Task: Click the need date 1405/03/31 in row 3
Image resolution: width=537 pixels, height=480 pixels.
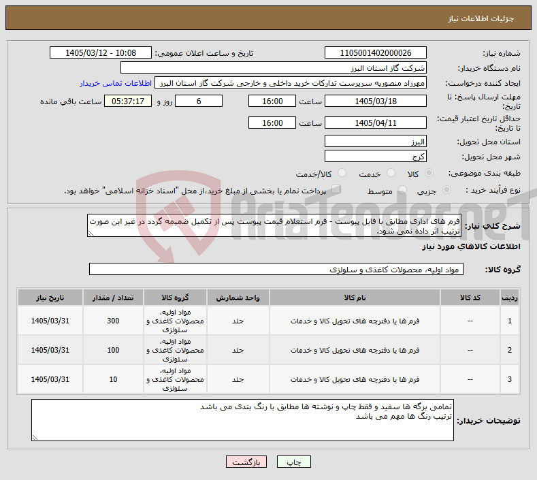Action: click(x=50, y=379)
